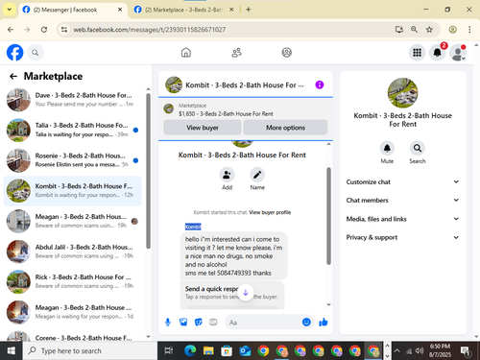Show hidden system tray icons
The image size is (480, 360).
[396, 350]
